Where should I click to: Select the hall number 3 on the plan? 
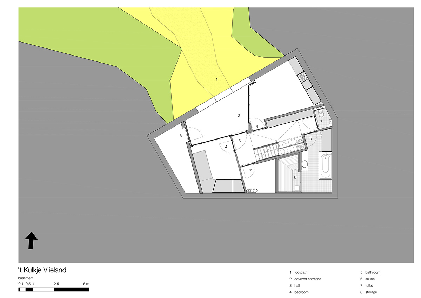click(x=239, y=141)
